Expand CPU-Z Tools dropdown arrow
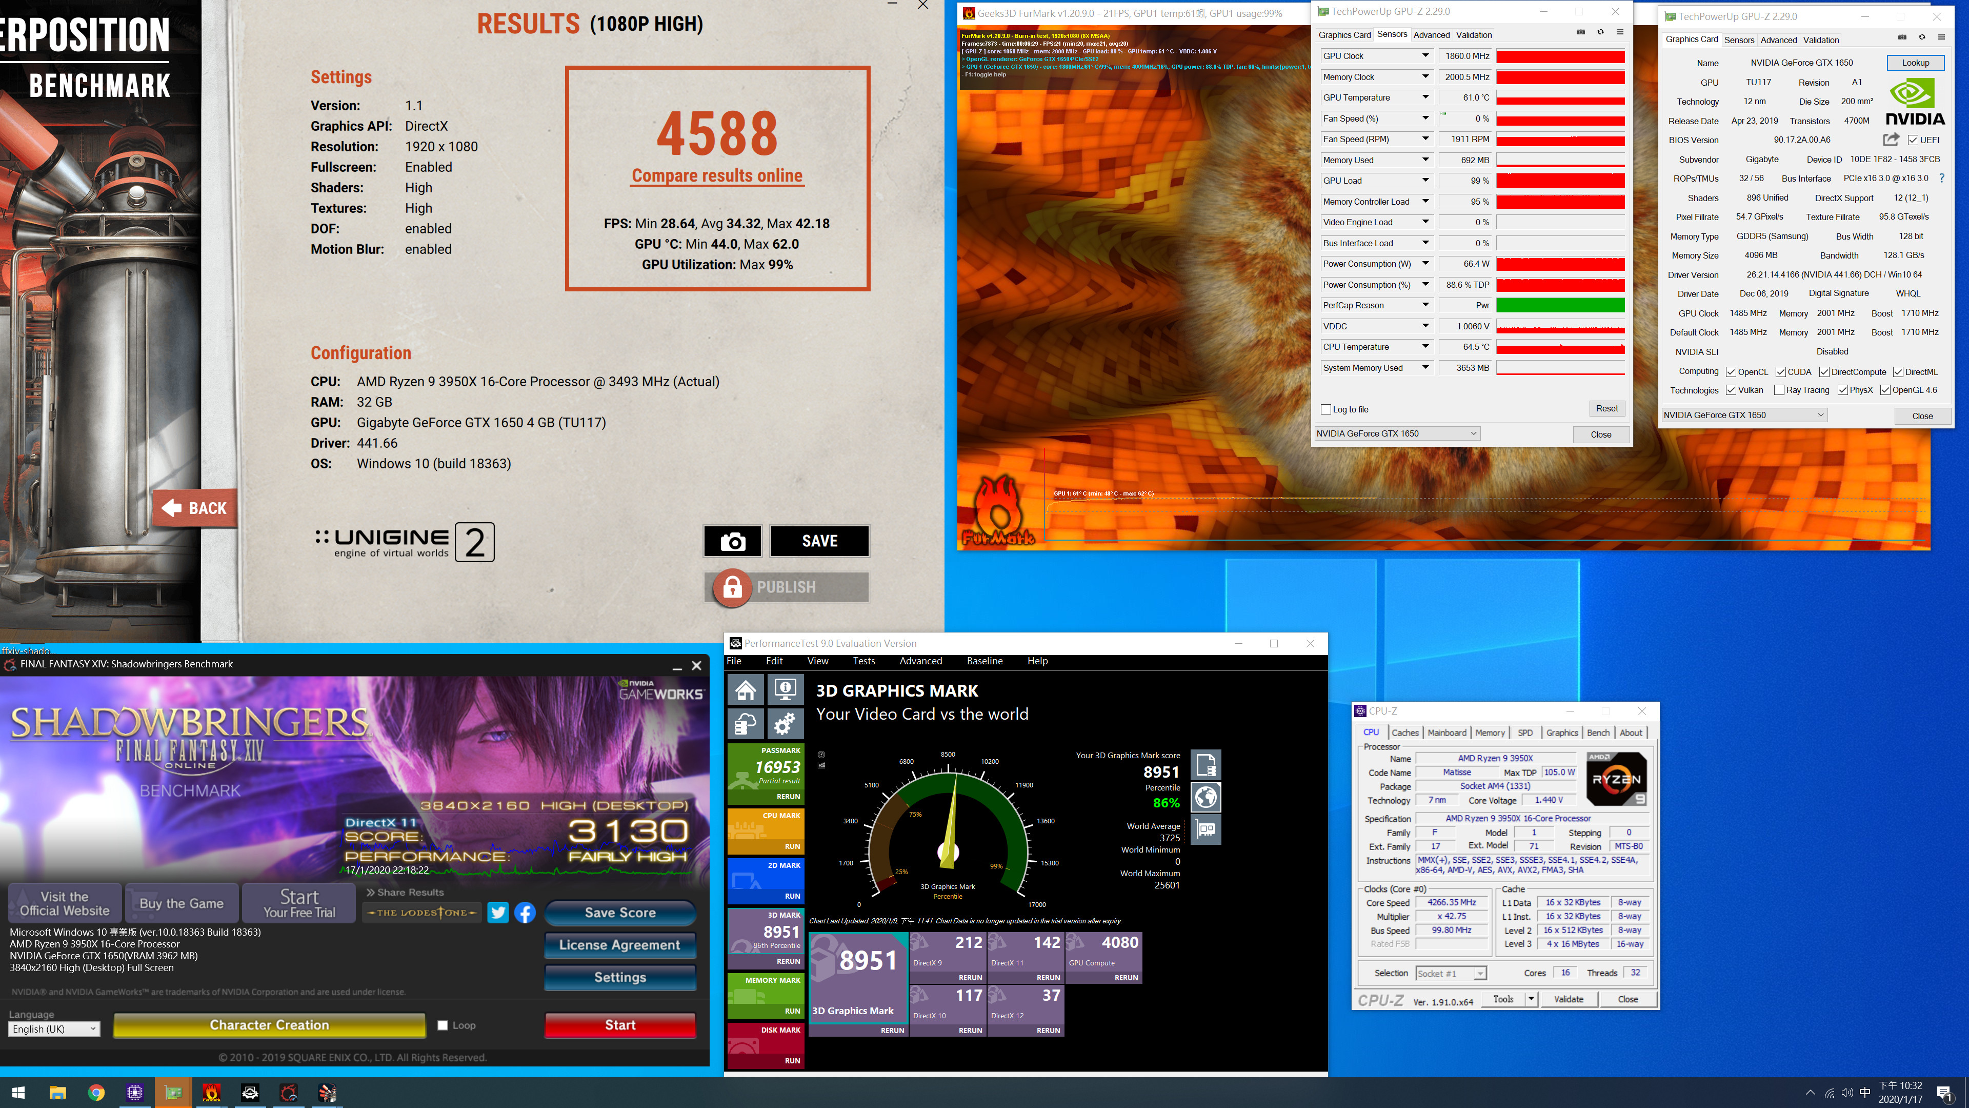Image resolution: width=1969 pixels, height=1108 pixels. pyautogui.click(x=1531, y=999)
